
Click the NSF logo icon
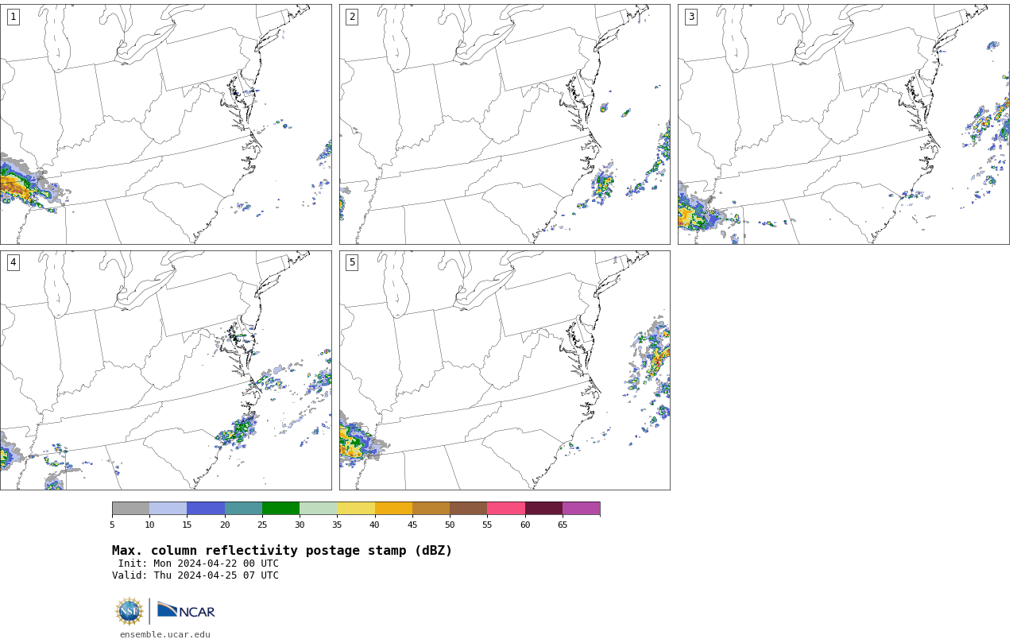130,611
